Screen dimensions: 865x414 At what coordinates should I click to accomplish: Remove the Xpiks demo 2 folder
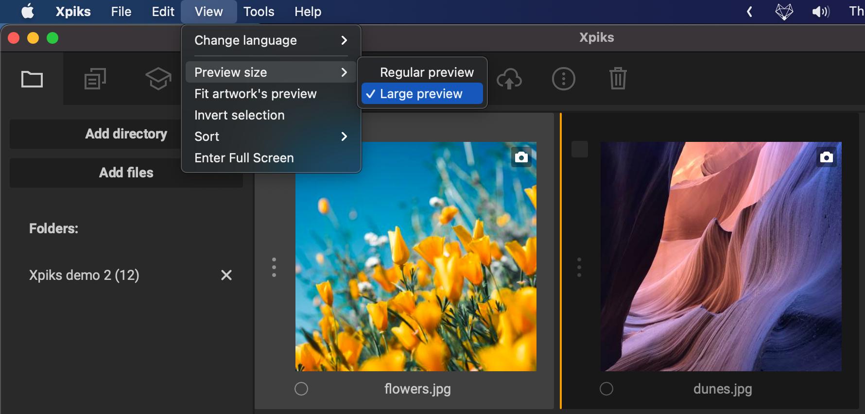(226, 275)
